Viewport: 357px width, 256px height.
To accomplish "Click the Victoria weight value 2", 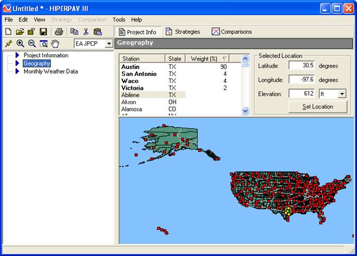I will tap(225, 88).
